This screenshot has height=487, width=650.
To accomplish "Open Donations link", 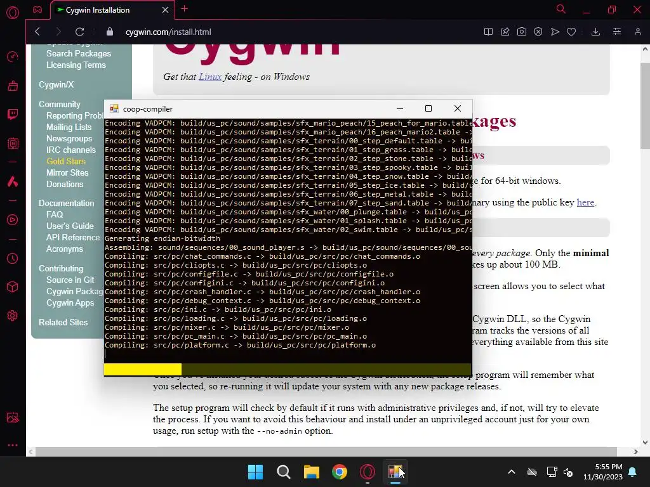I will point(65,185).
